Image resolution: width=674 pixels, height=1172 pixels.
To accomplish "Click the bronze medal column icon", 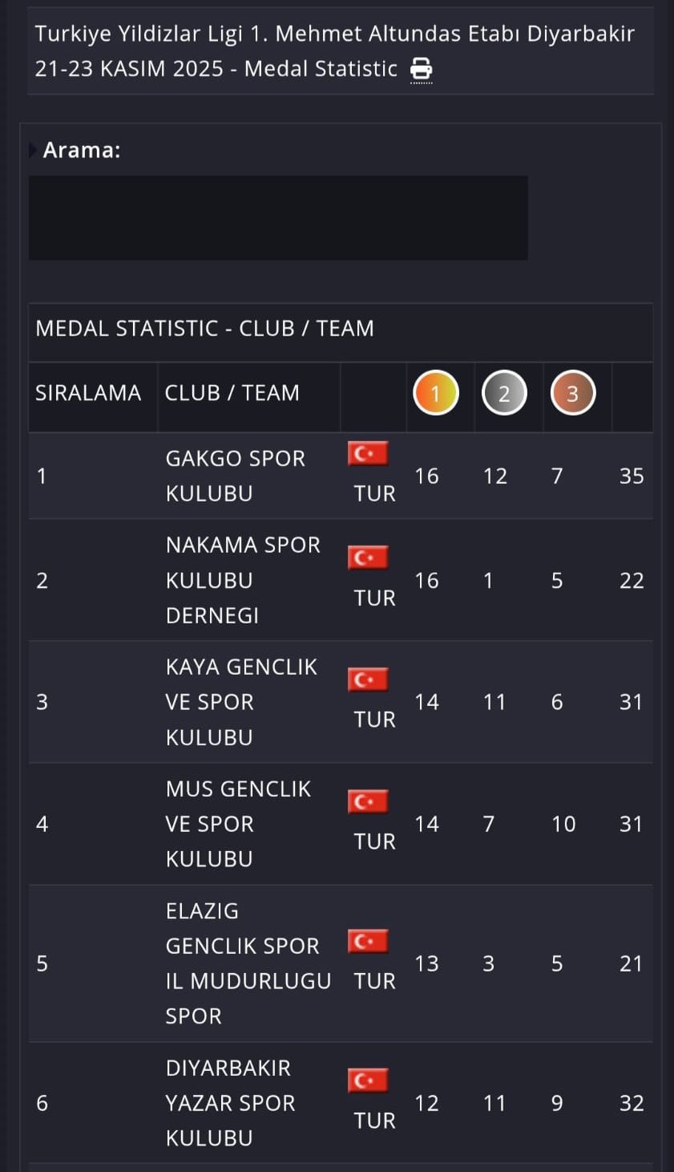I will coord(572,393).
